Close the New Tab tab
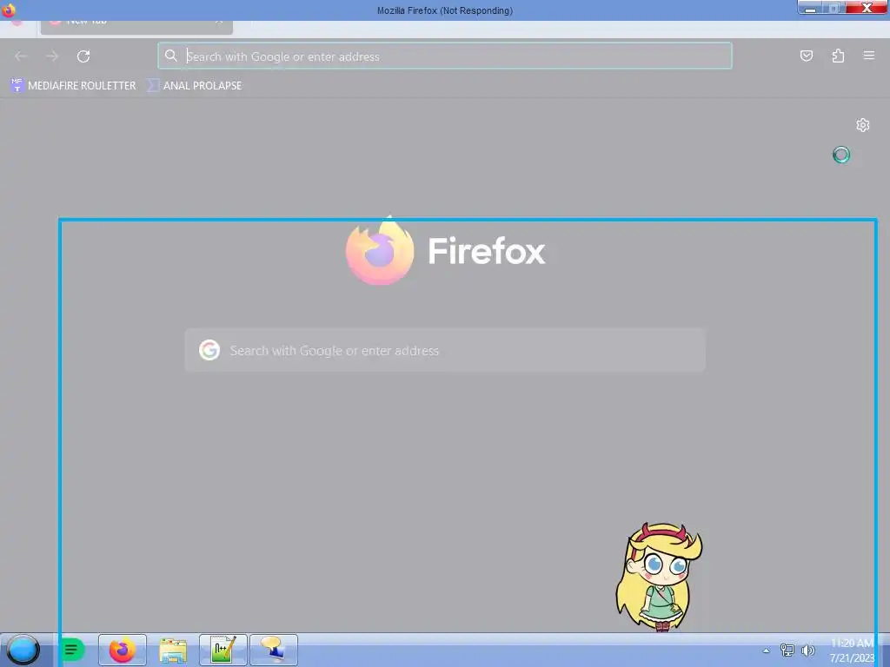 (219, 23)
